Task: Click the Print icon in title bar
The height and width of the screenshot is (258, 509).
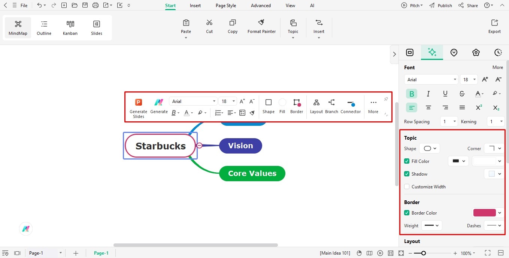Action: tap(96, 5)
